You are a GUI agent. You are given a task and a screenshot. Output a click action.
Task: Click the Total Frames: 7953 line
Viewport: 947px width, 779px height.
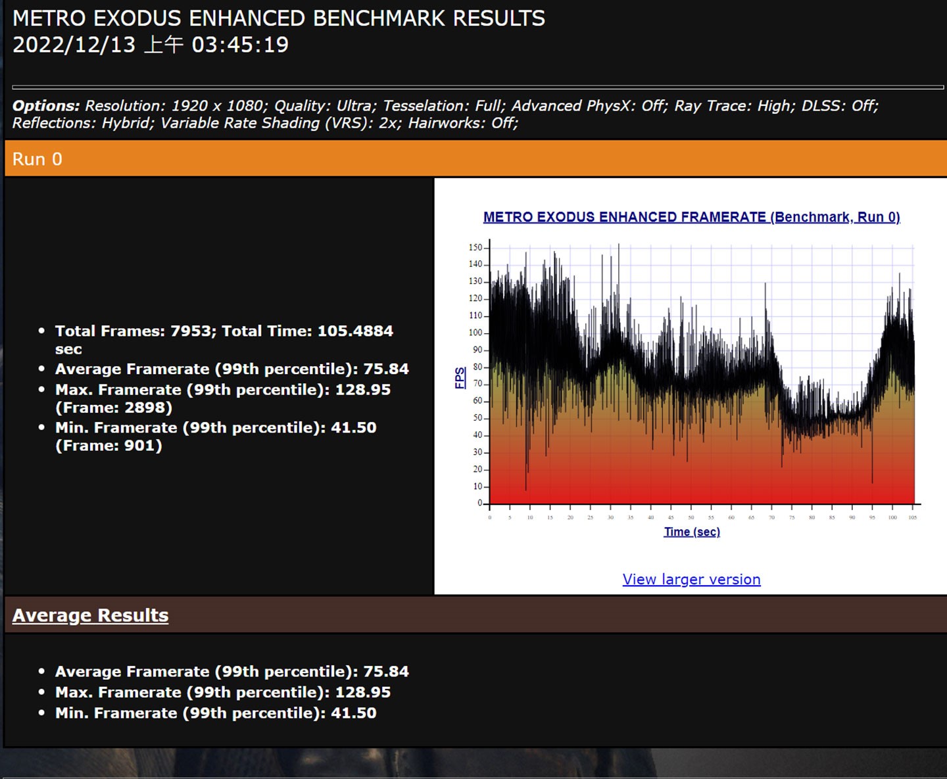[224, 340]
